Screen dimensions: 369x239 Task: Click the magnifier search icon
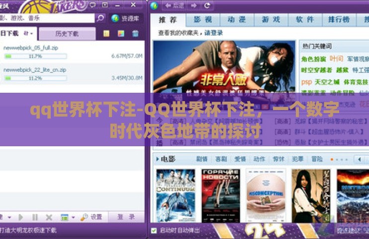[x=100, y=18]
